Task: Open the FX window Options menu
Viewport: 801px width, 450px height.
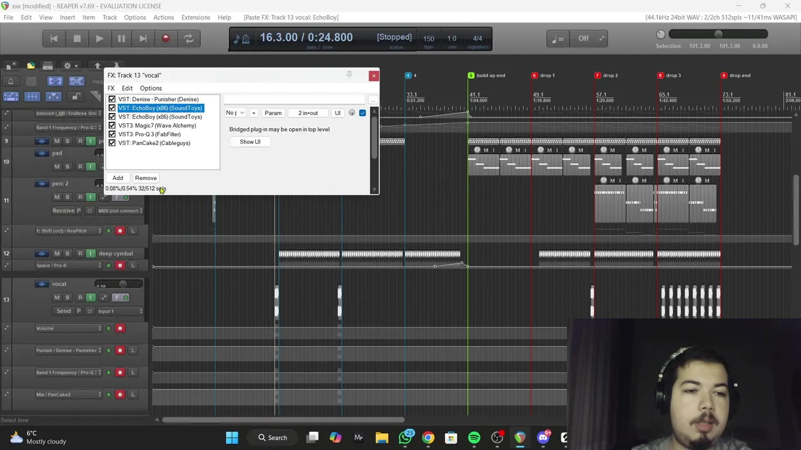Action: point(151,88)
